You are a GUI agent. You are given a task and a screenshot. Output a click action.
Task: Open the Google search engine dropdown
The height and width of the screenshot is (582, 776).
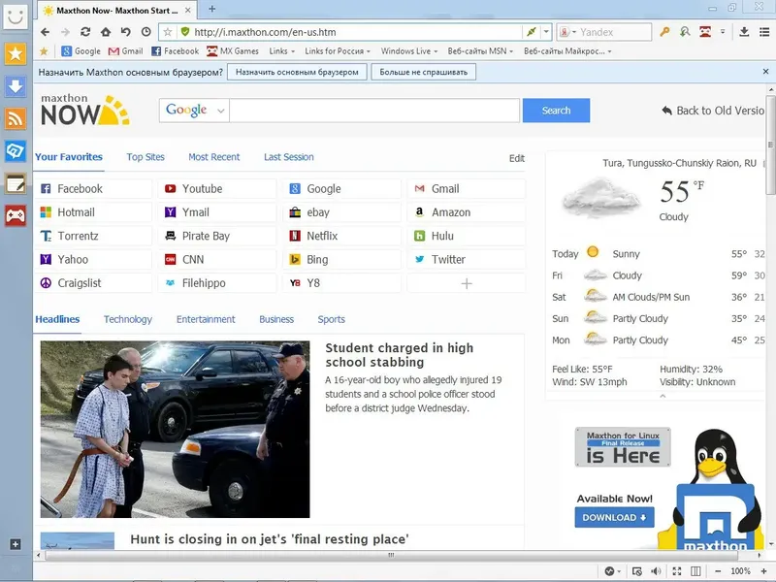point(194,111)
